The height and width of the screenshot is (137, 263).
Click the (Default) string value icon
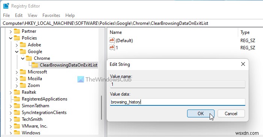coord(112,40)
